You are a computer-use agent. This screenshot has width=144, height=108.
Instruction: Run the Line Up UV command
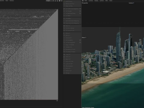coord(72,38)
